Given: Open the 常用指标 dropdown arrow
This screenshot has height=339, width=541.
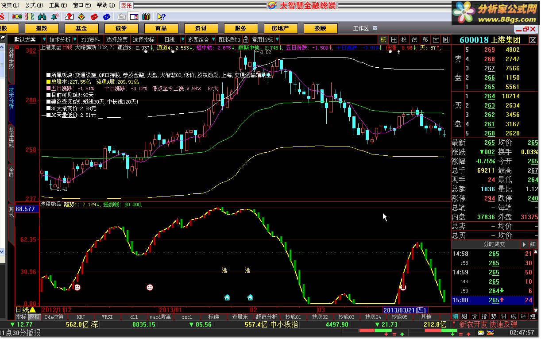Looking at the screenshot, I should click(x=278, y=39).
